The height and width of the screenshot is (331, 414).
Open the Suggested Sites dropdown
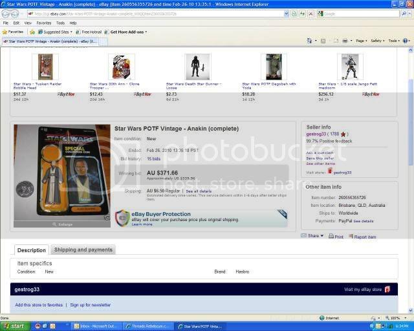pos(71,32)
